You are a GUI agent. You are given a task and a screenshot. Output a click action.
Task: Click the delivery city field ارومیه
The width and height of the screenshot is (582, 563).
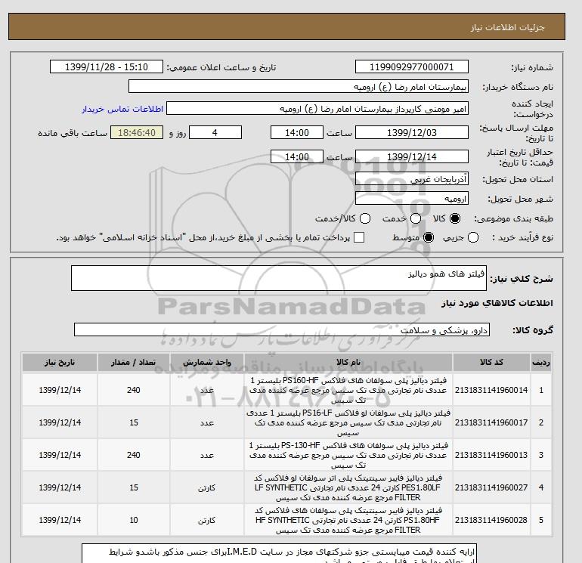point(412,199)
